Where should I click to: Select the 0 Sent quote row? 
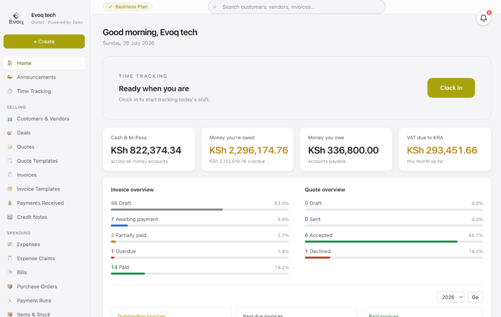pos(394,222)
